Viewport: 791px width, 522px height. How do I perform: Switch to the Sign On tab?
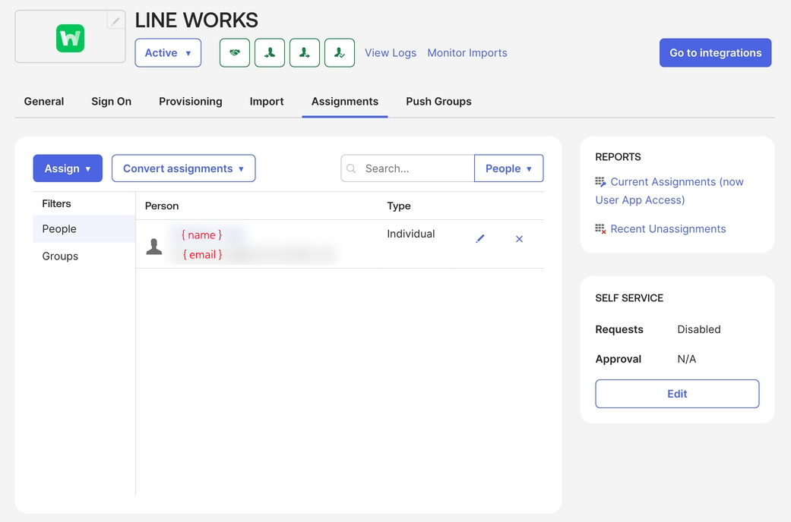point(112,101)
